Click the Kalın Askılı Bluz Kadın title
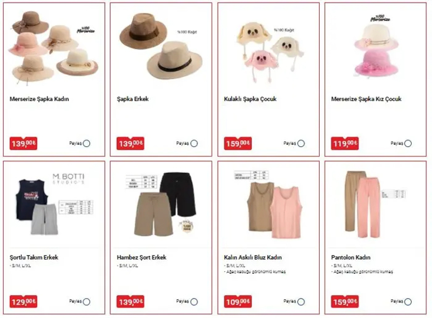432x318 pixels. 253,258
